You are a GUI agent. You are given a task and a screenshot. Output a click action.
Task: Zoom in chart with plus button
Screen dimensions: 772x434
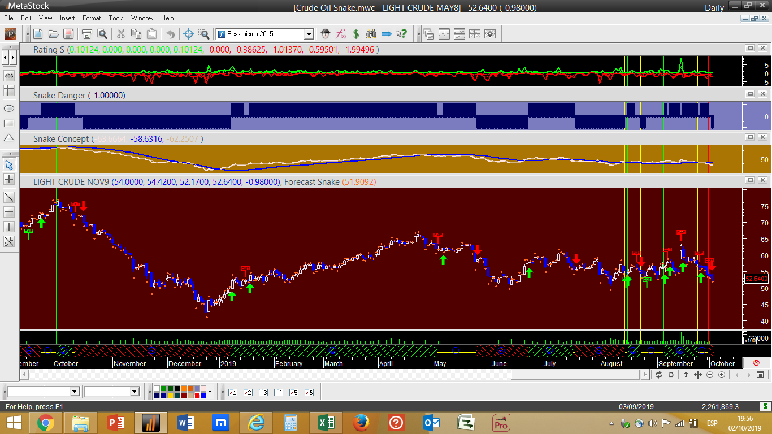coord(721,375)
